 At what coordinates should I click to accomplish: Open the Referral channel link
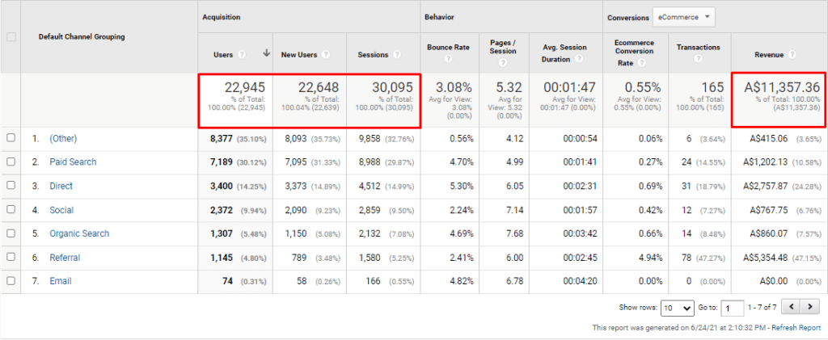point(65,258)
